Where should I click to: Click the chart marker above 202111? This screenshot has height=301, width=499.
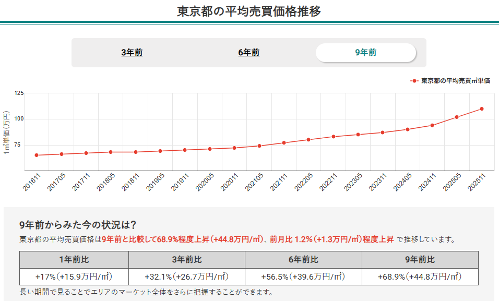tap(284, 141)
